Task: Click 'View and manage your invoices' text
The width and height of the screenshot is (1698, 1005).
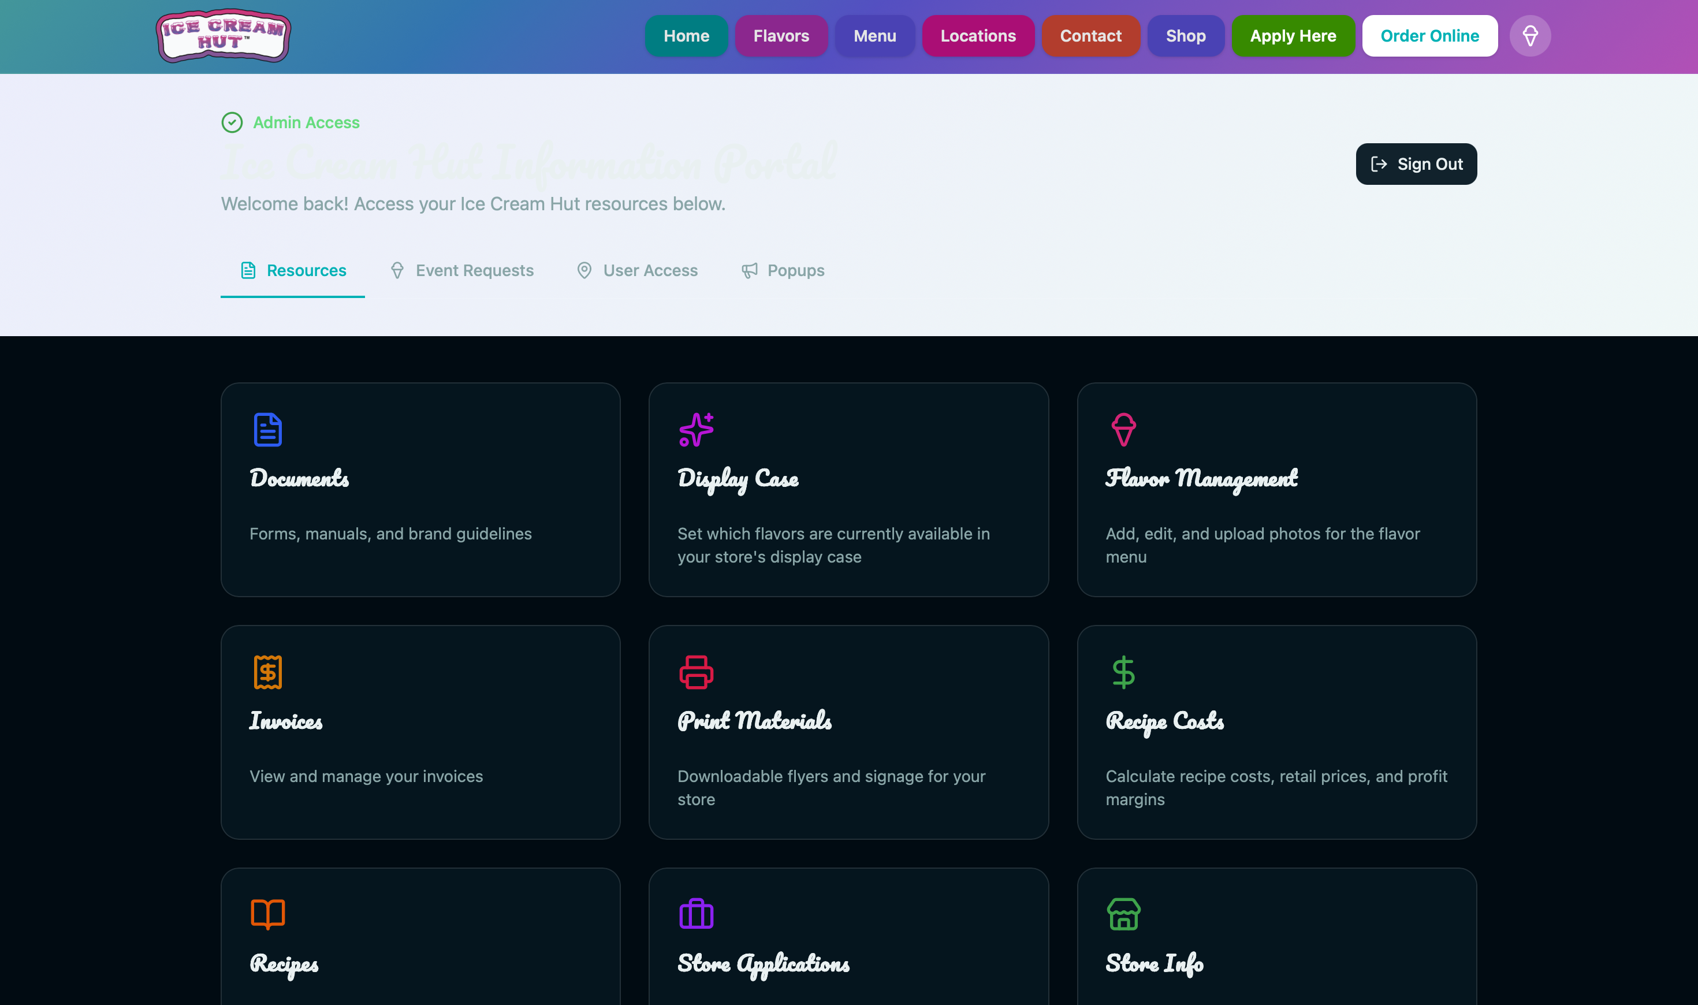Action: click(x=366, y=776)
